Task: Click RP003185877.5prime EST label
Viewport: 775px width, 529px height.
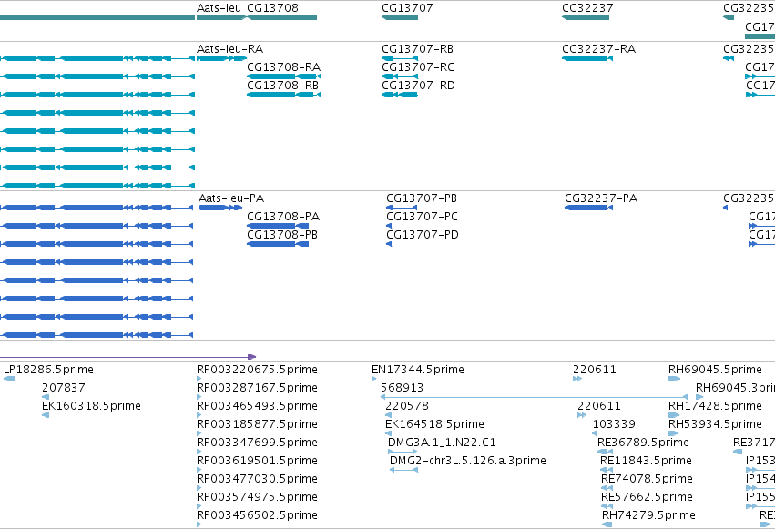Action: [x=257, y=424]
